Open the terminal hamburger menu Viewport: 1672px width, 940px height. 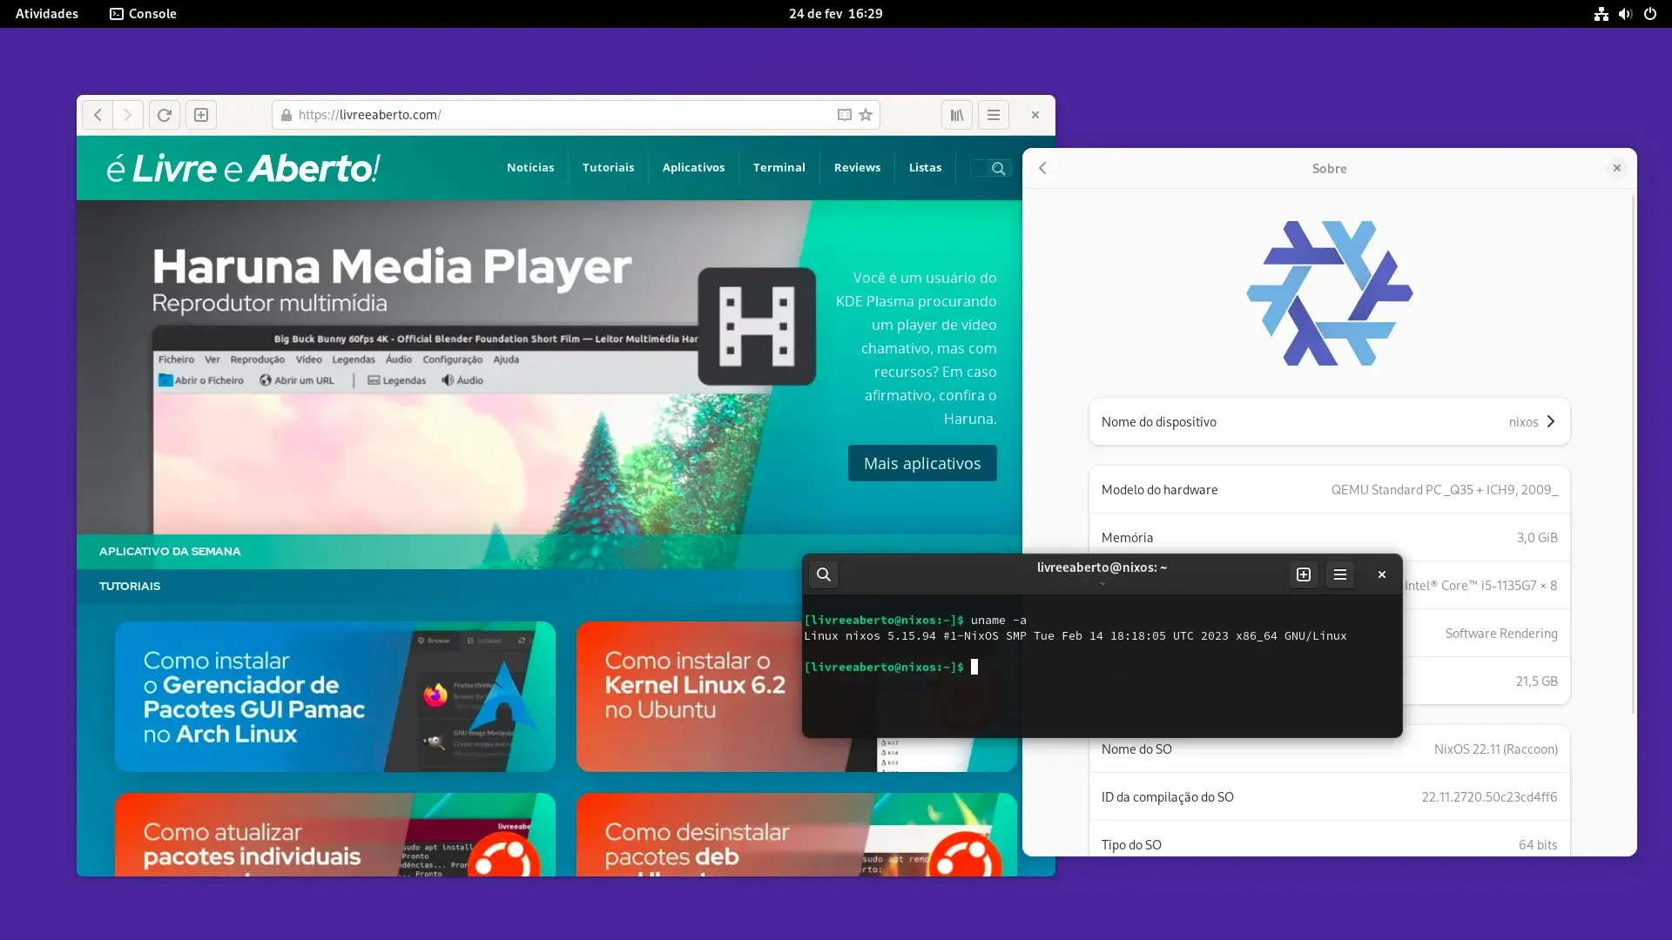pyautogui.click(x=1340, y=574)
